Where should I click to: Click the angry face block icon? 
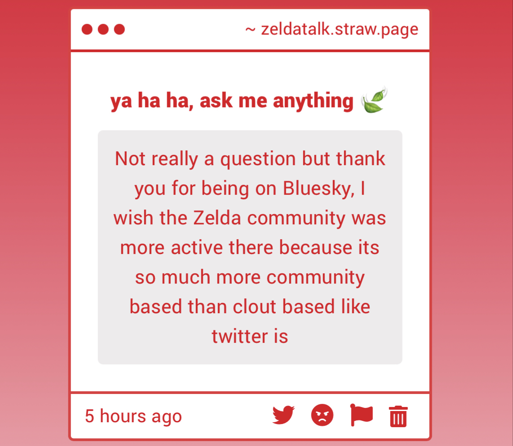click(322, 415)
